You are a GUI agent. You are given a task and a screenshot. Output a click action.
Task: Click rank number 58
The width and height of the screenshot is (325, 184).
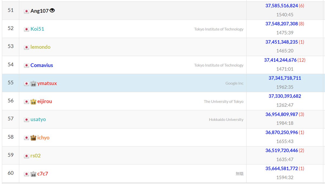pos(11,137)
